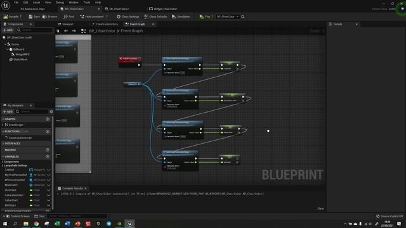The image size is (406, 228).
Task: Open the Edit menu
Action: [25, 3]
